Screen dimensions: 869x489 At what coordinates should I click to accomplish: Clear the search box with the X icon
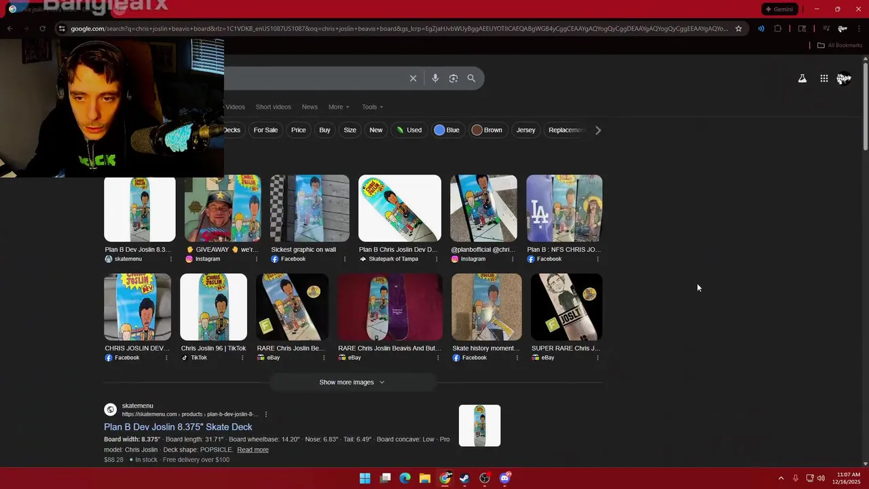pyautogui.click(x=413, y=78)
